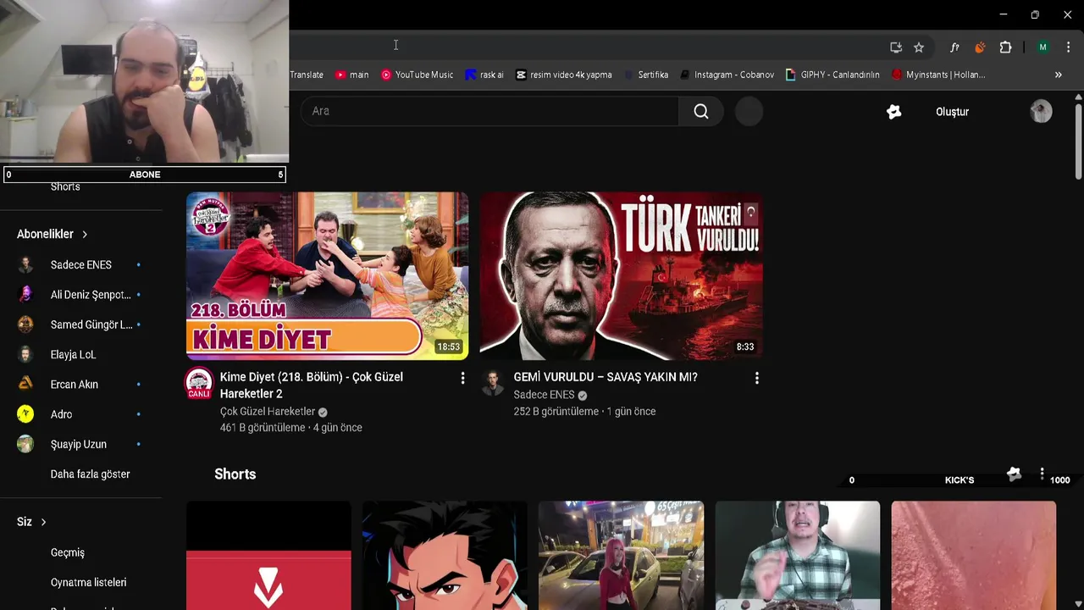Click the Oluştur create button

pos(952,112)
